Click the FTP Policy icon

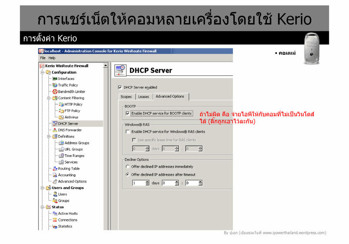(61, 111)
